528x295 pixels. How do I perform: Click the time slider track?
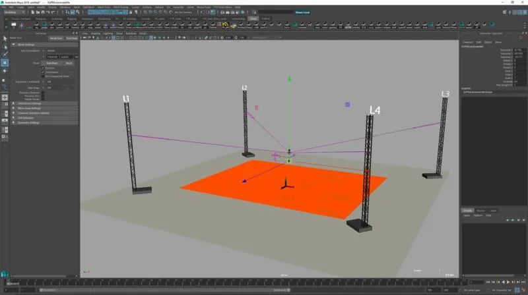264,282
